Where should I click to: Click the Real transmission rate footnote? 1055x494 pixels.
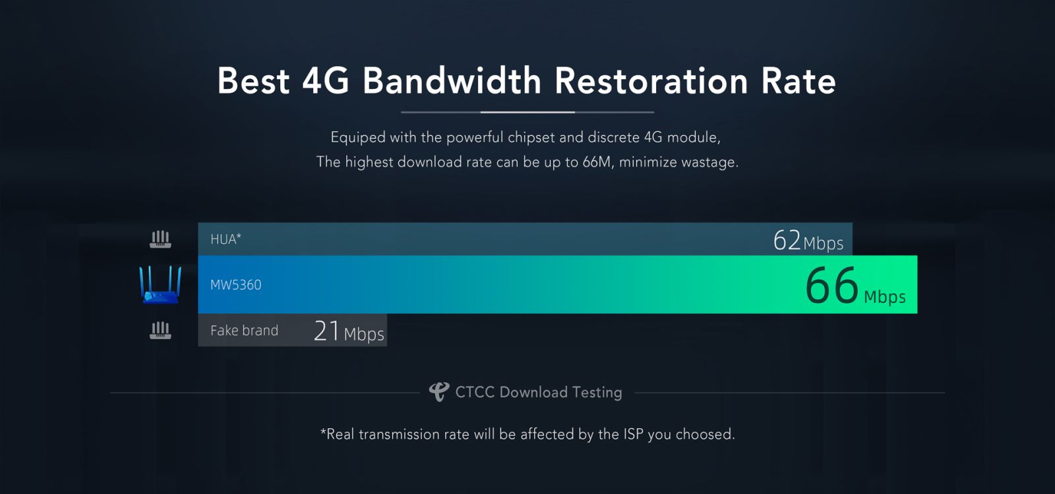pyautogui.click(x=527, y=434)
